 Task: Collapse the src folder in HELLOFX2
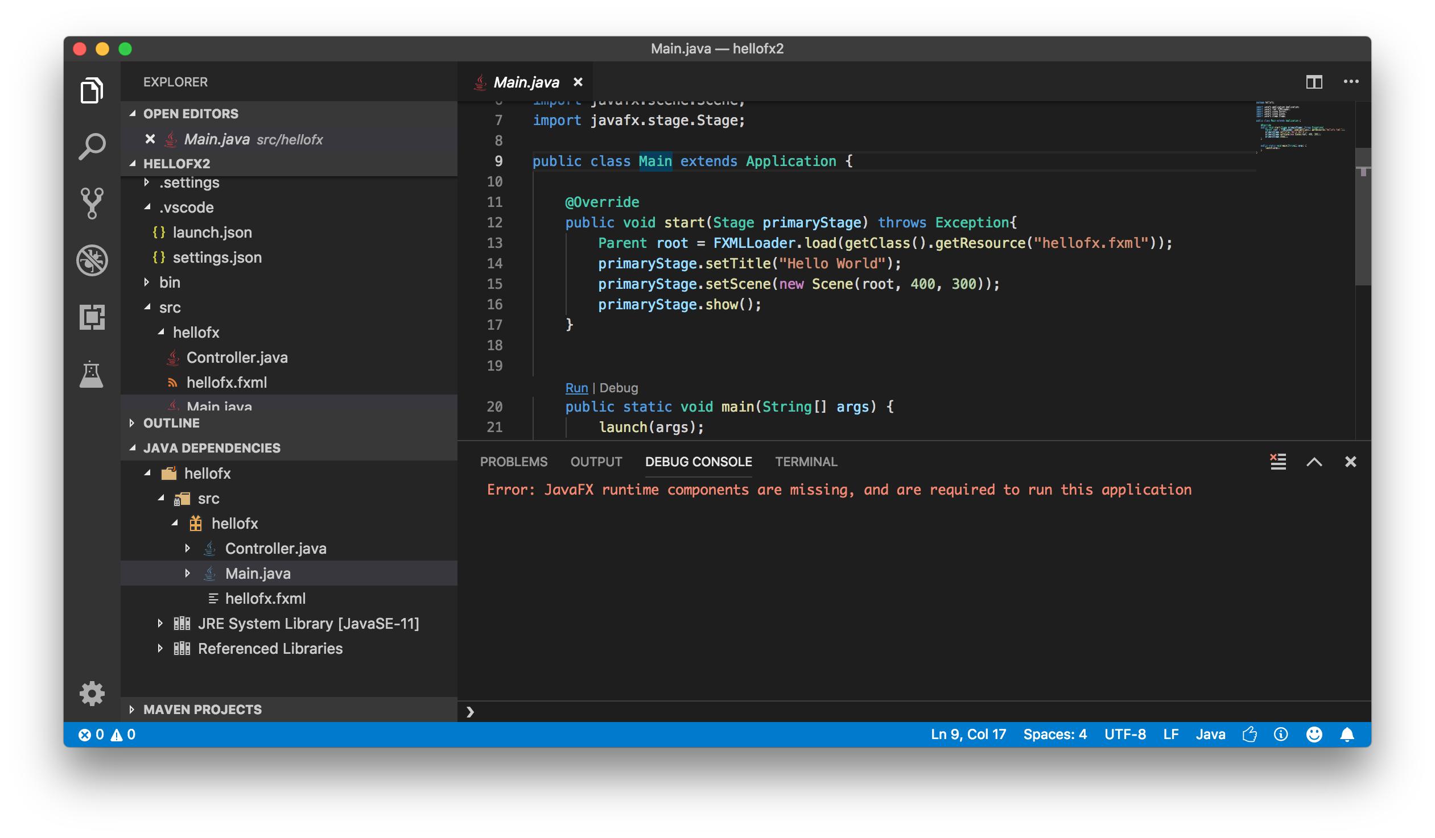pos(147,307)
